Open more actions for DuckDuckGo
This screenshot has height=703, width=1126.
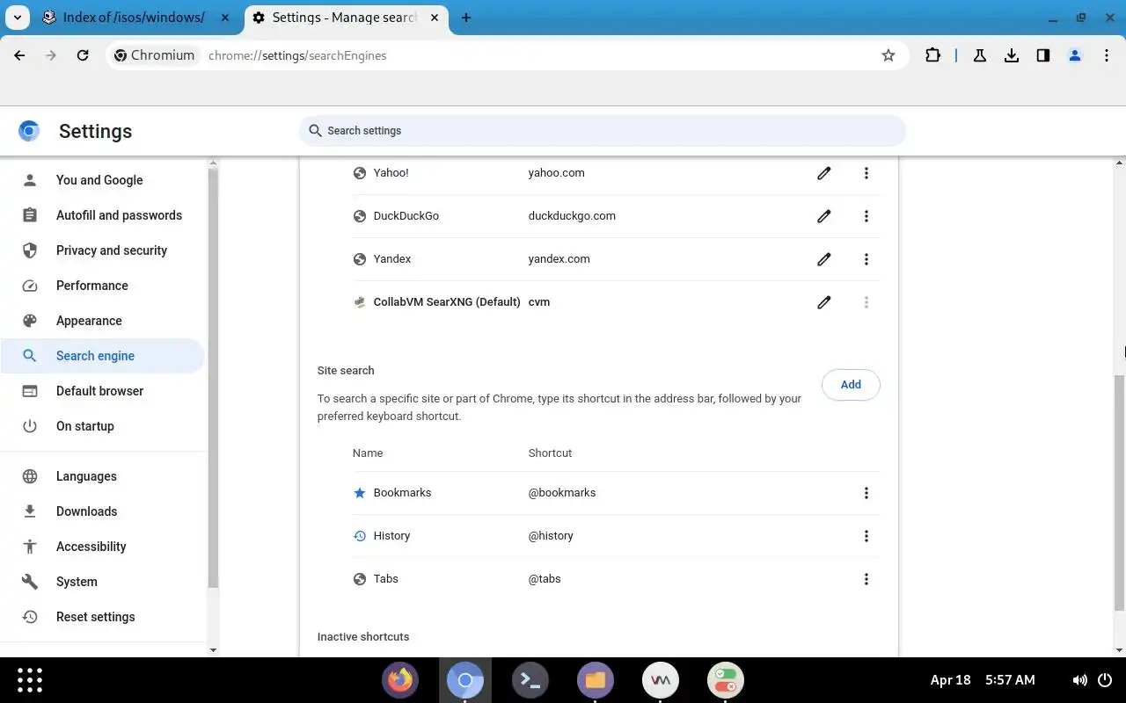tap(866, 216)
